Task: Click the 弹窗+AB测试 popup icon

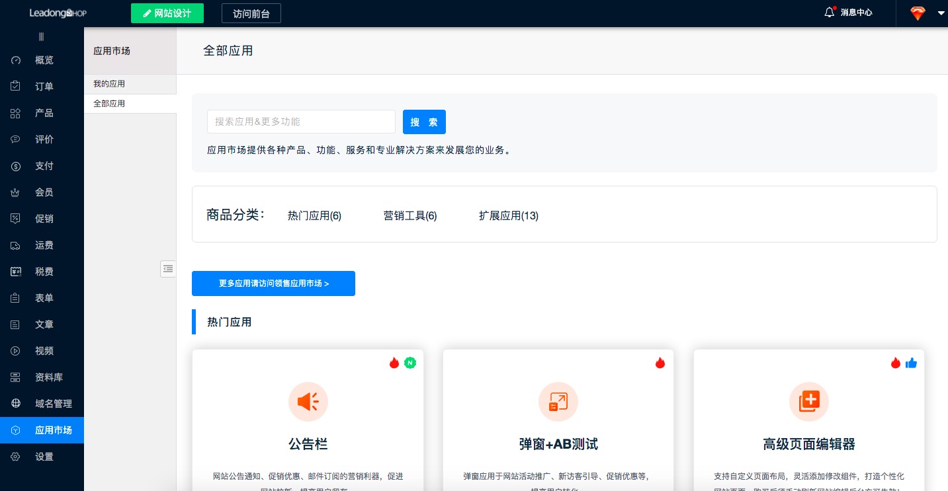Action: pos(558,401)
